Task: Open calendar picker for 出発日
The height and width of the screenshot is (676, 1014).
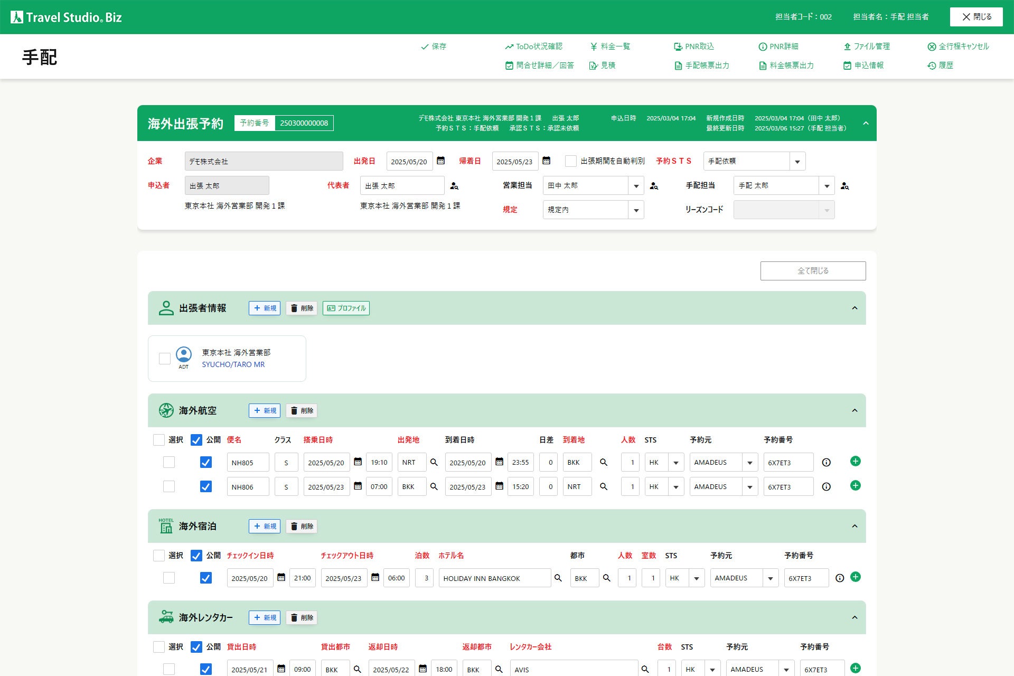Action: pyautogui.click(x=441, y=161)
